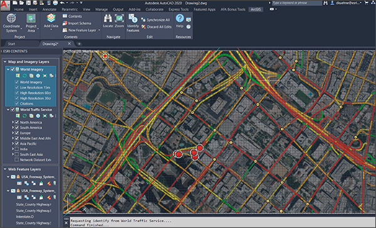This screenshot has height=228, width=376.
Task: Open attribute table icon under first USA_Freeway_System layer
Action: pyautogui.click(x=19, y=183)
